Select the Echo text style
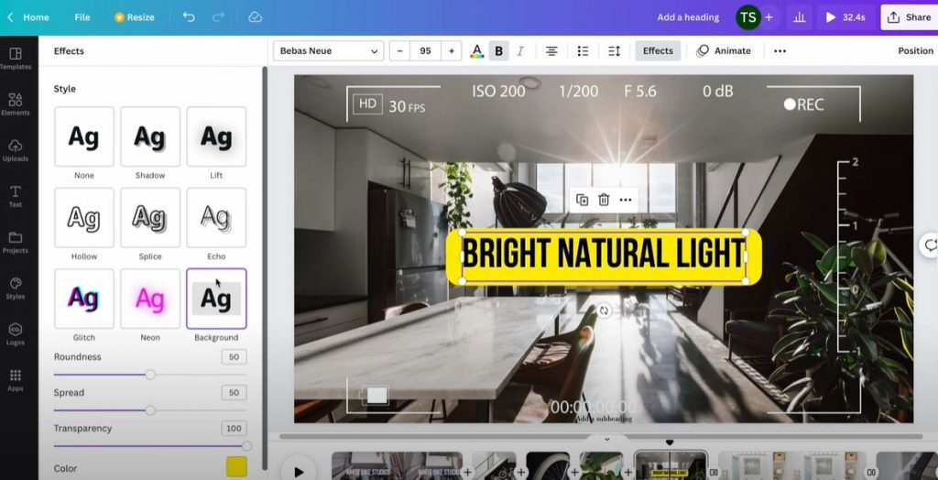Viewport: 938px width, 480px height. pos(216,217)
